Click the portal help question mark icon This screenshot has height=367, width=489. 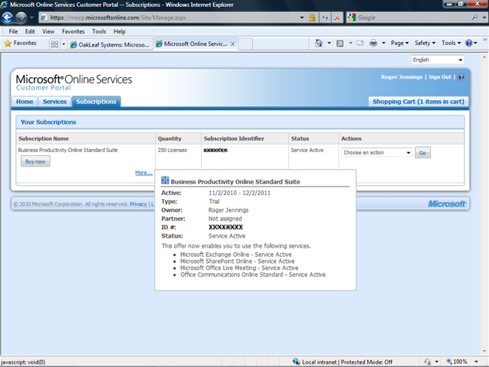(461, 77)
